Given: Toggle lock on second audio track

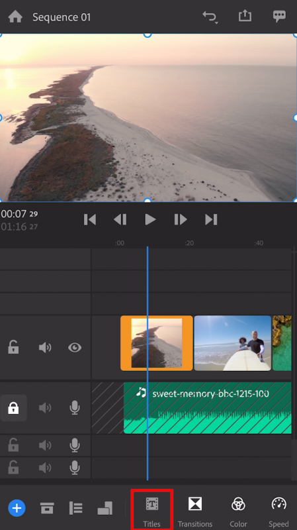Looking at the screenshot, I should tap(13, 445).
